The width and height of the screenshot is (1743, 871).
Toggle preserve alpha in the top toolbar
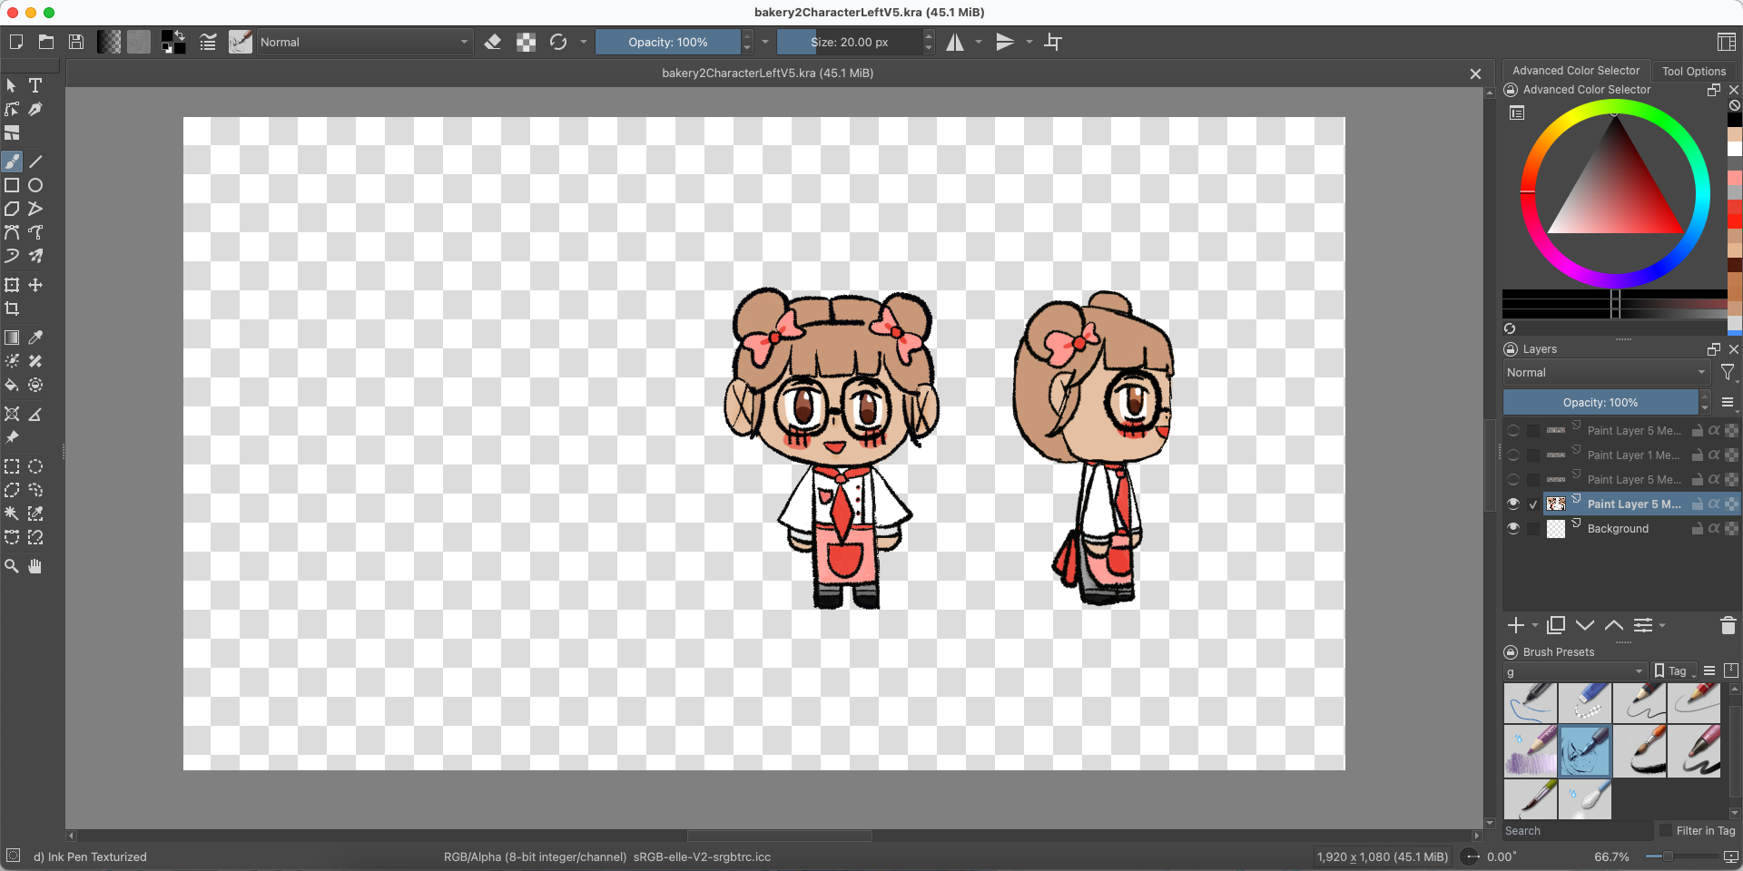(526, 42)
